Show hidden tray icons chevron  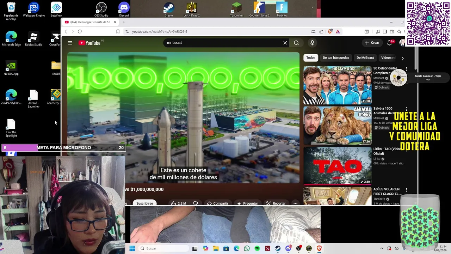coord(382,248)
